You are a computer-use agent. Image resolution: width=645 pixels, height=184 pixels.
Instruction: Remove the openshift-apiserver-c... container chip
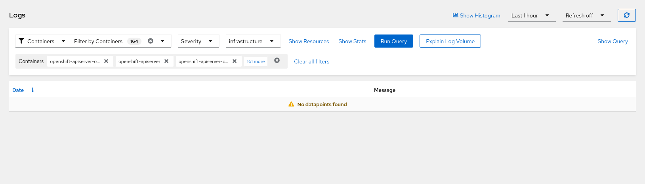(235, 61)
